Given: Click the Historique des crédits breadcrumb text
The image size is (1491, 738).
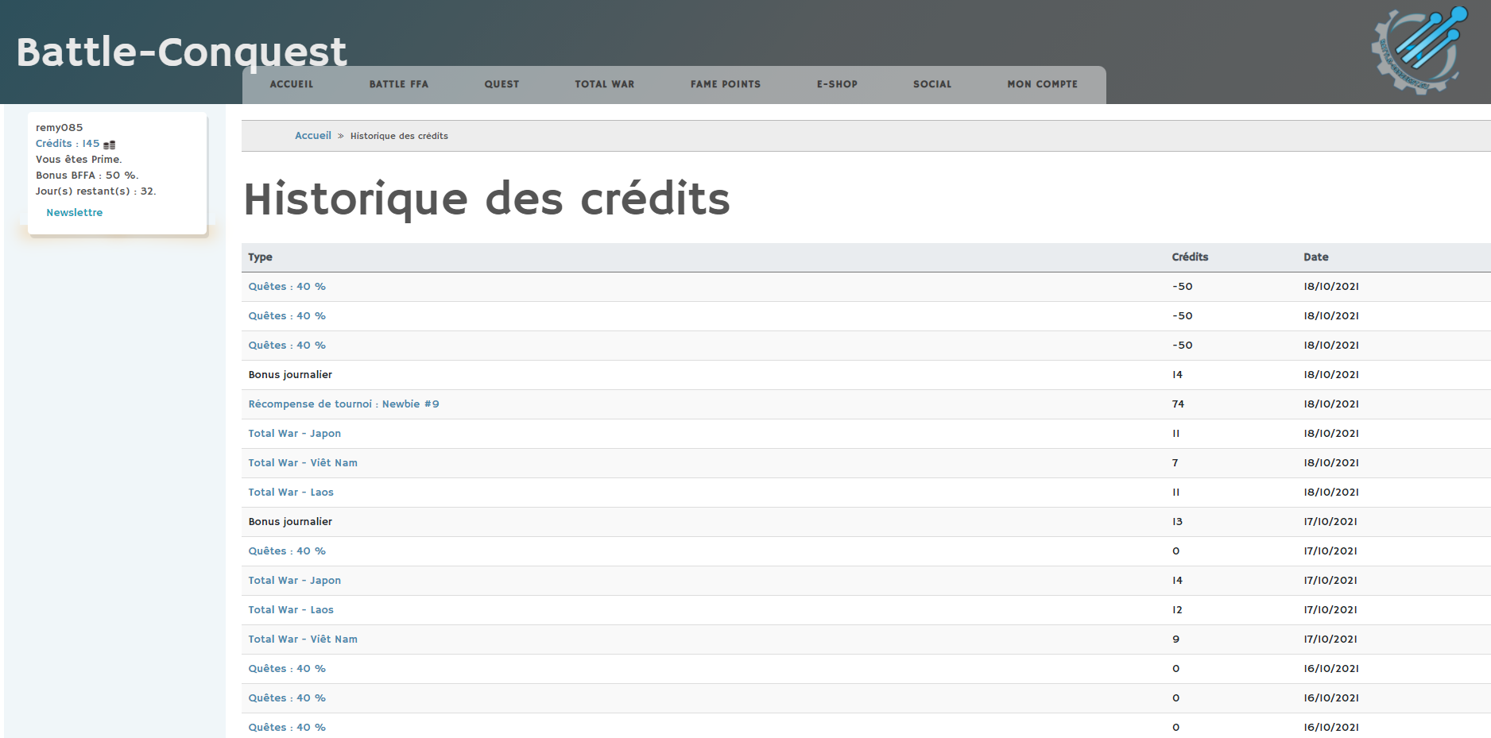Looking at the screenshot, I should 399,137.
